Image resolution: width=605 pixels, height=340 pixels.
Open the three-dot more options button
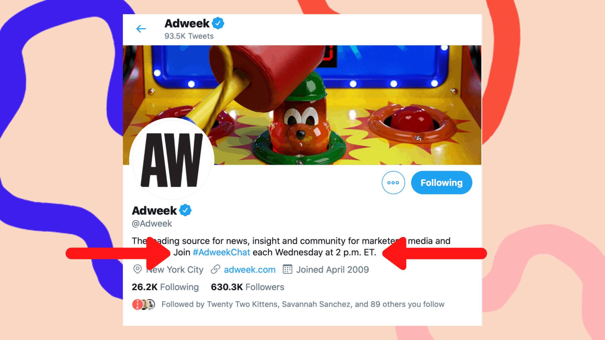393,183
